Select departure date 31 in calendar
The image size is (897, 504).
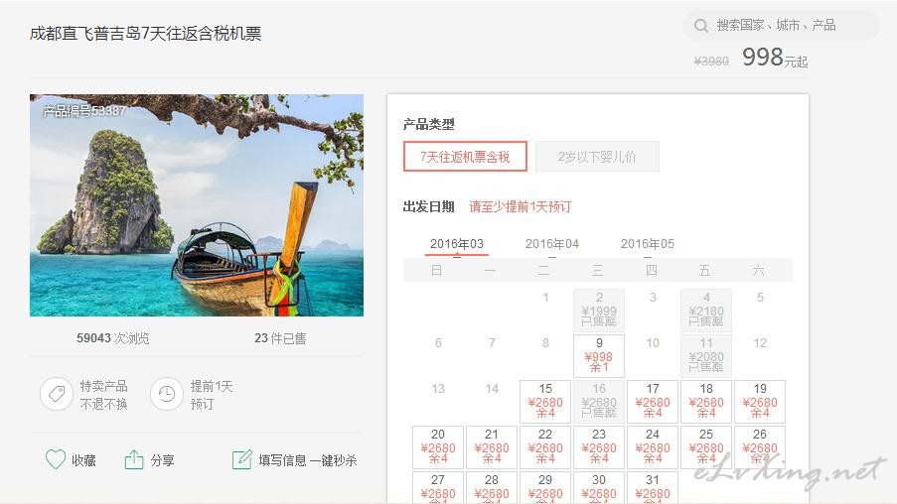pyautogui.click(x=653, y=488)
